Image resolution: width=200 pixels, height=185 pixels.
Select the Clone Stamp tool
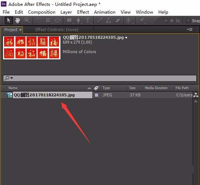(x=109, y=20)
